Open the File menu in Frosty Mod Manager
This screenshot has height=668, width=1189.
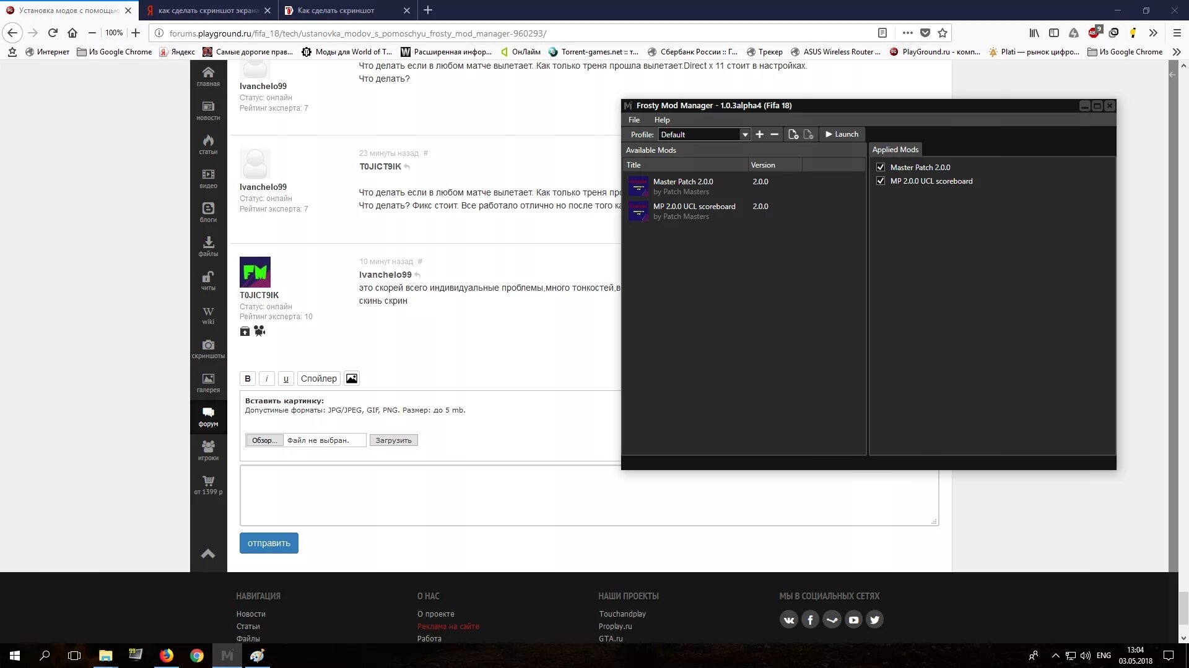[634, 119]
